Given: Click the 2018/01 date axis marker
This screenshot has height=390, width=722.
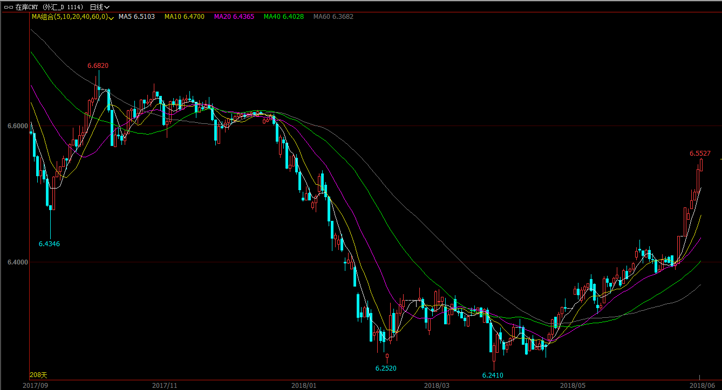Looking at the screenshot, I should (x=302, y=385).
